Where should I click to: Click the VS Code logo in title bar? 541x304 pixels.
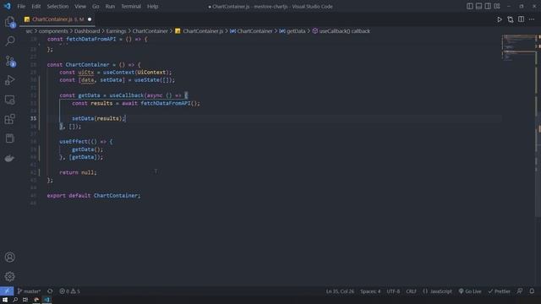click(8, 6)
